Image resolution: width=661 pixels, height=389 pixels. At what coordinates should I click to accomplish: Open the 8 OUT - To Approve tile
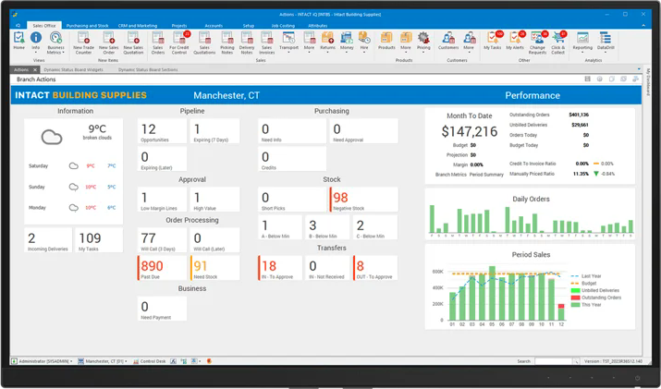point(375,268)
